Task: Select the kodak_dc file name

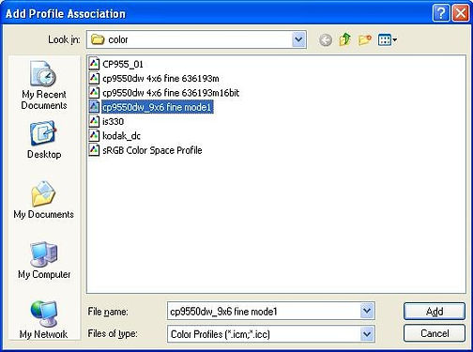Action: [x=121, y=136]
